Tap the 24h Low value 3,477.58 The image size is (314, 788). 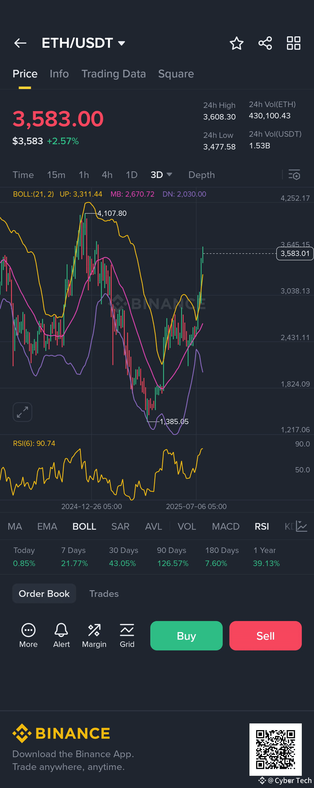pyautogui.click(x=219, y=147)
